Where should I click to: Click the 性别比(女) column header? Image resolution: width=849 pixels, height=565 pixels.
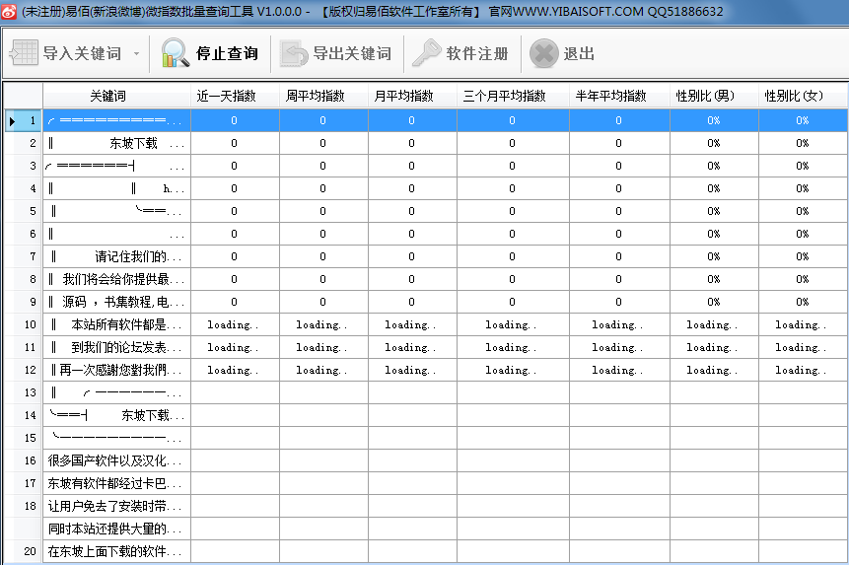[804, 96]
